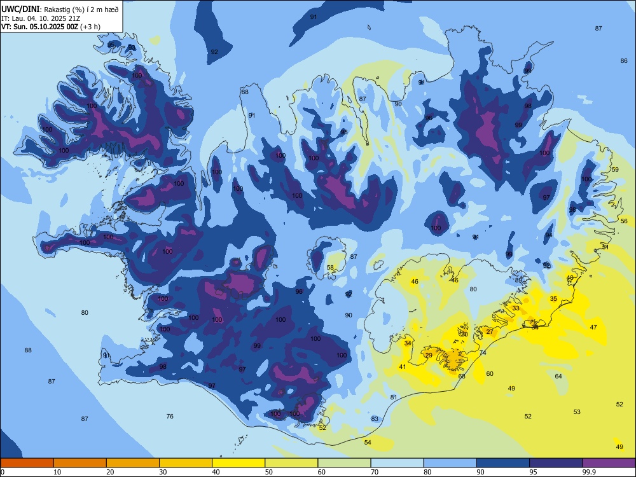Click the map value '51' on east coast
This screenshot has width=636, height=477.
[x=605, y=247]
